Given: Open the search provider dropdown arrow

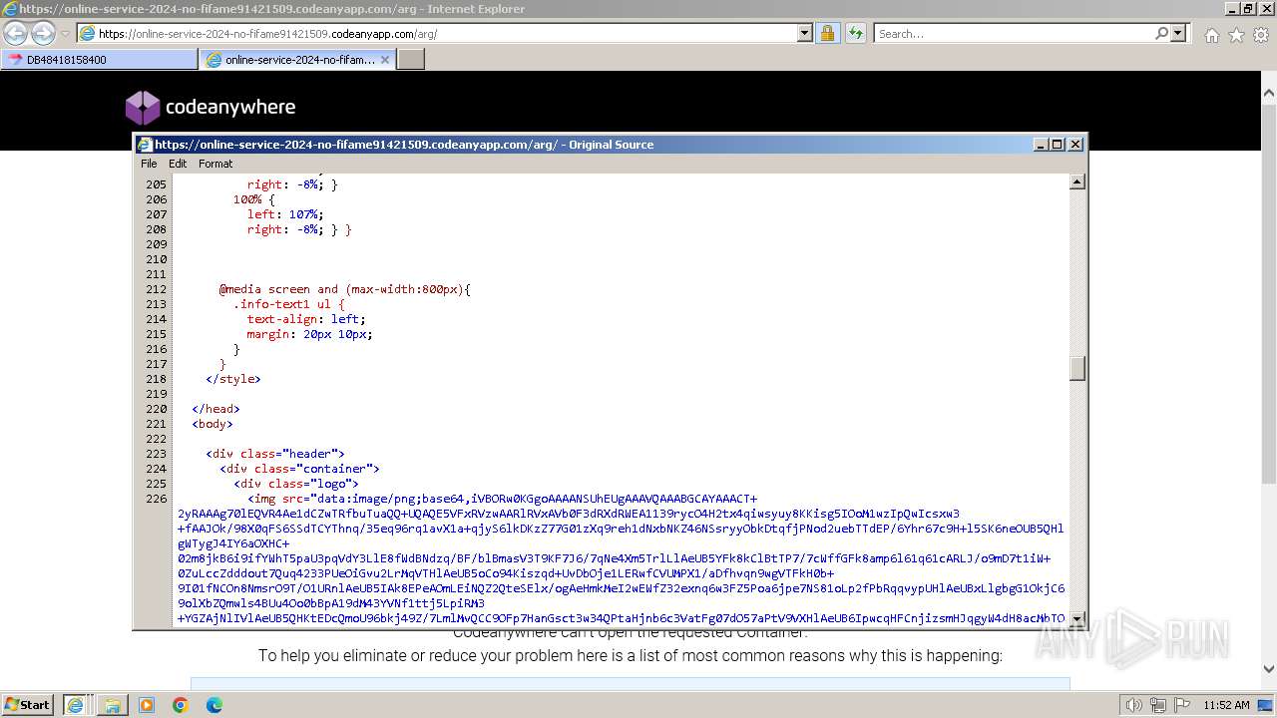Looking at the screenshot, I should [1178, 33].
